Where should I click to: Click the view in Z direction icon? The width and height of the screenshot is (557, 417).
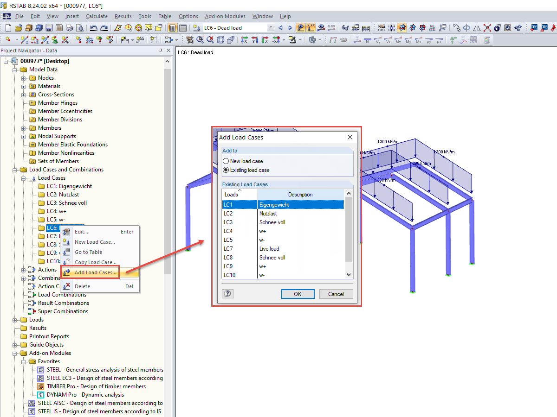click(x=265, y=40)
